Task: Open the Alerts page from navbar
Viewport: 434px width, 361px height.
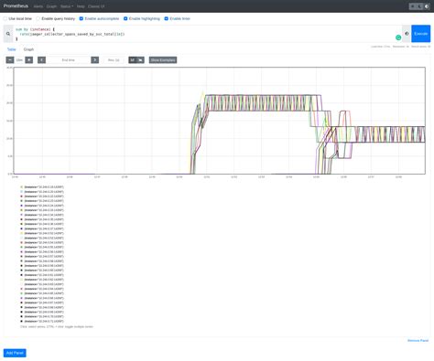Action: 38,6
